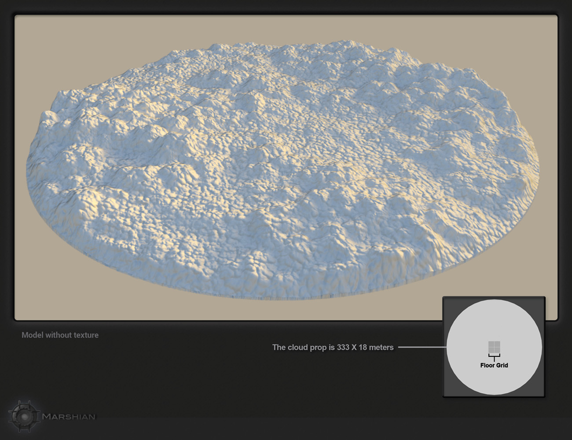Click the "Model without texture" caption
572x440 pixels.
pos(60,335)
